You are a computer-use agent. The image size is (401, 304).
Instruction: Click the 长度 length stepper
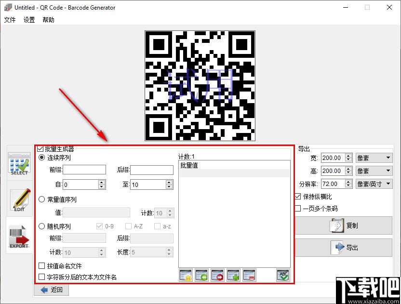pos(169,252)
